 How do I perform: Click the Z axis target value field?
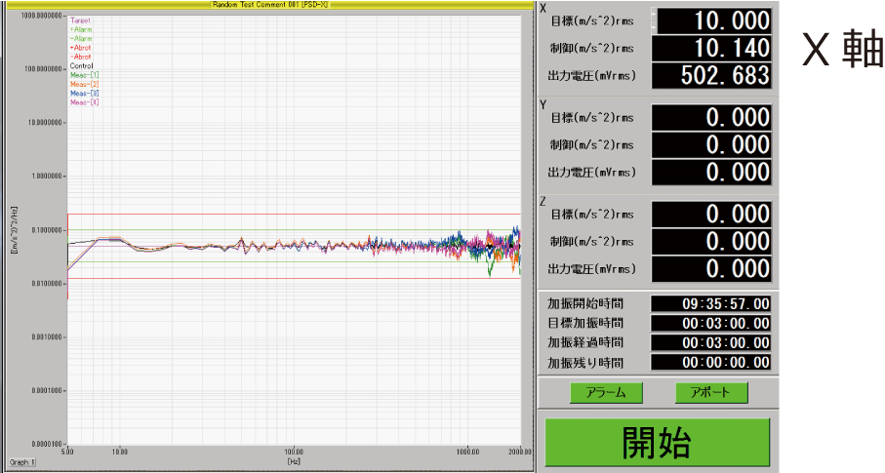pos(711,215)
